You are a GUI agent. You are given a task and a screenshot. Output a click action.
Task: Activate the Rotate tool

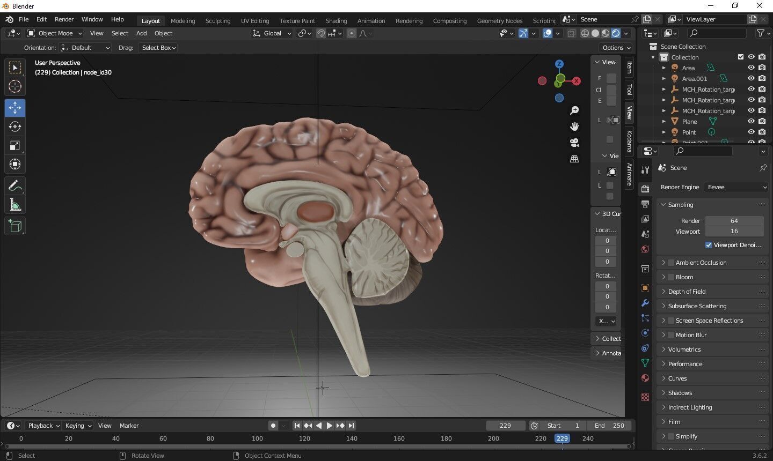[15, 127]
